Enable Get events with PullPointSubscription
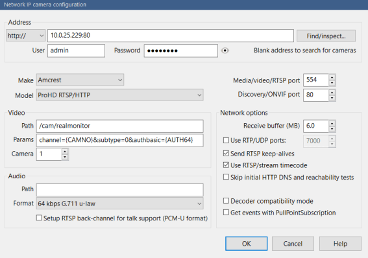368x258 pixels. coord(226,213)
